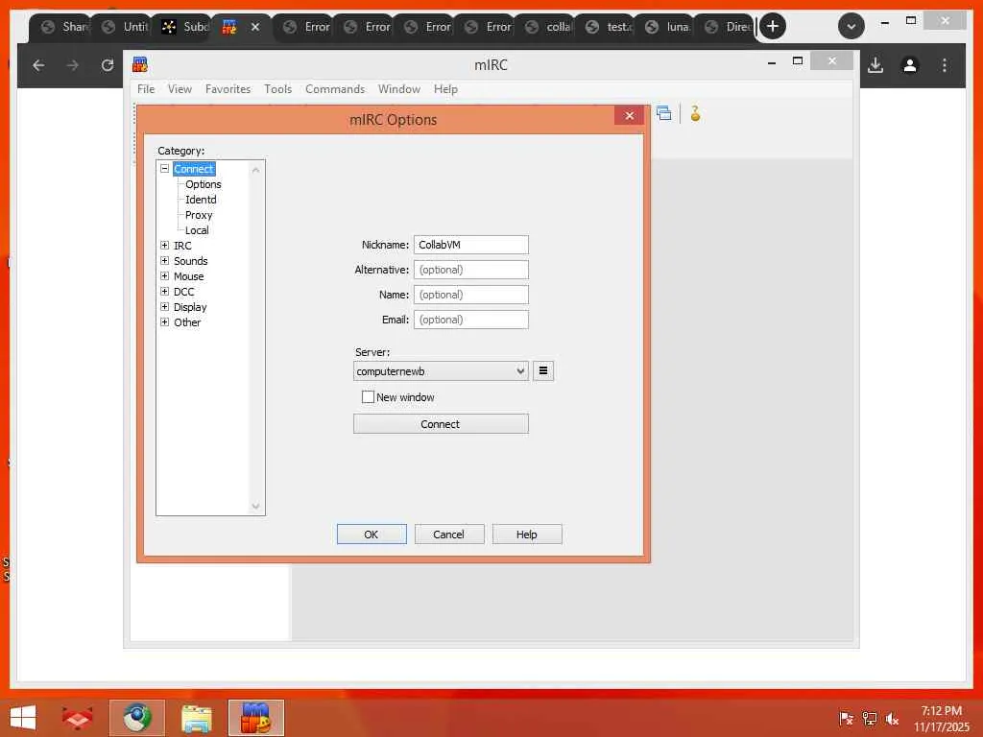Click category list scroll up arrow

pos(255,170)
